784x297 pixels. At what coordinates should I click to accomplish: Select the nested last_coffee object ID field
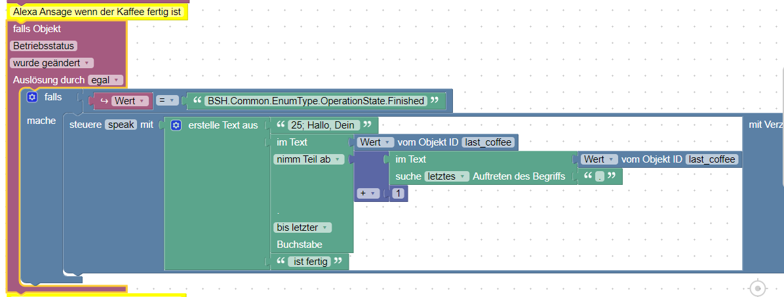[712, 159]
